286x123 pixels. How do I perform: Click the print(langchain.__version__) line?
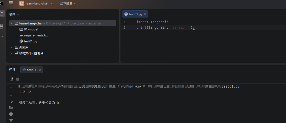pos(166,28)
